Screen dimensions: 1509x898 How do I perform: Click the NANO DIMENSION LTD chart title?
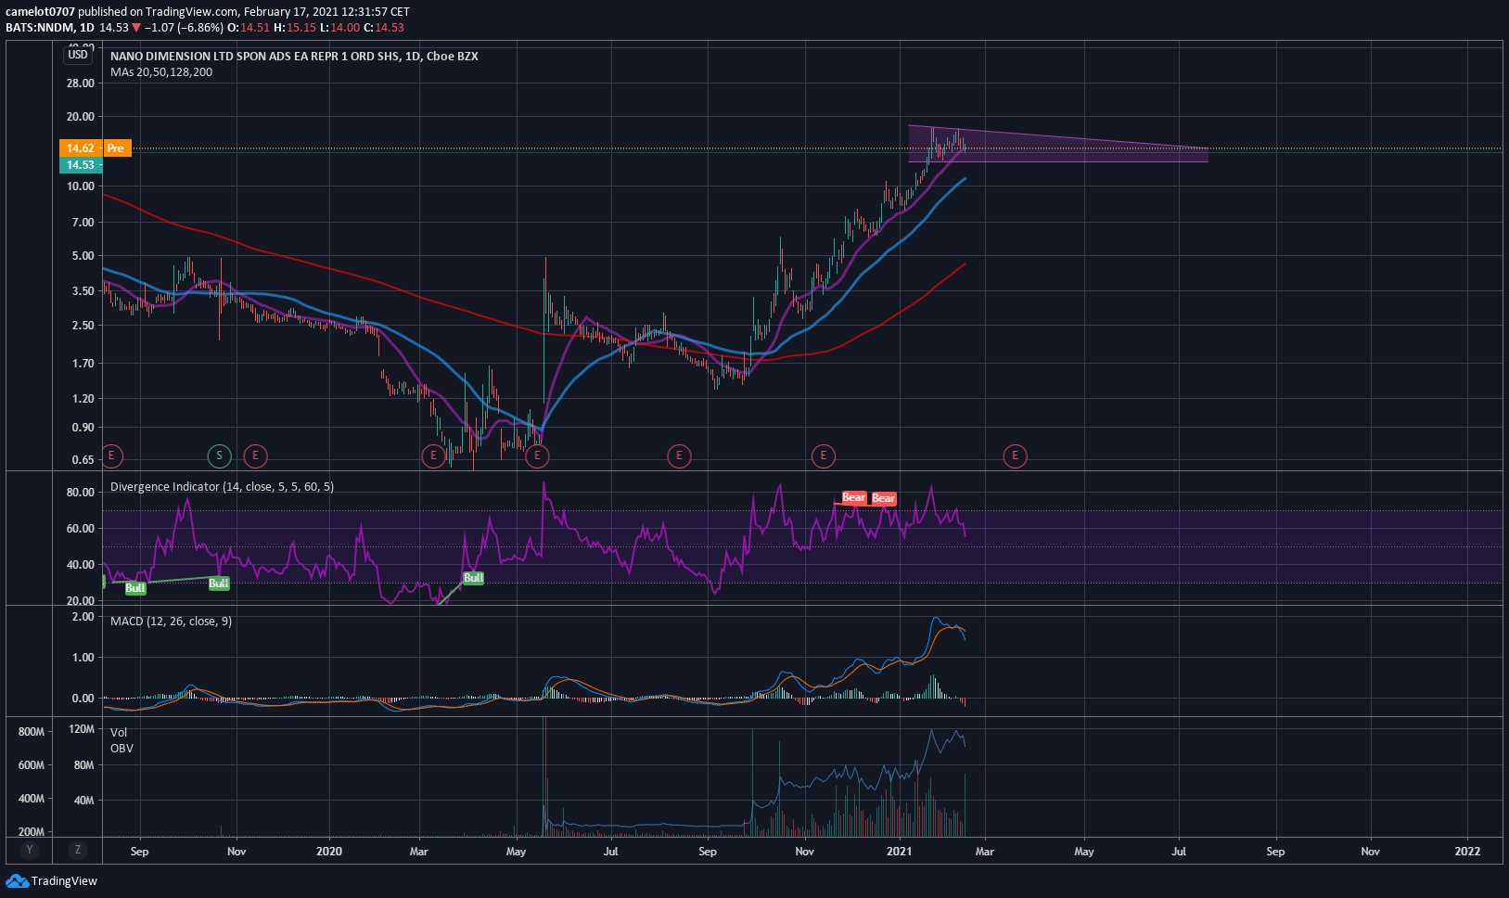pyautogui.click(x=294, y=56)
